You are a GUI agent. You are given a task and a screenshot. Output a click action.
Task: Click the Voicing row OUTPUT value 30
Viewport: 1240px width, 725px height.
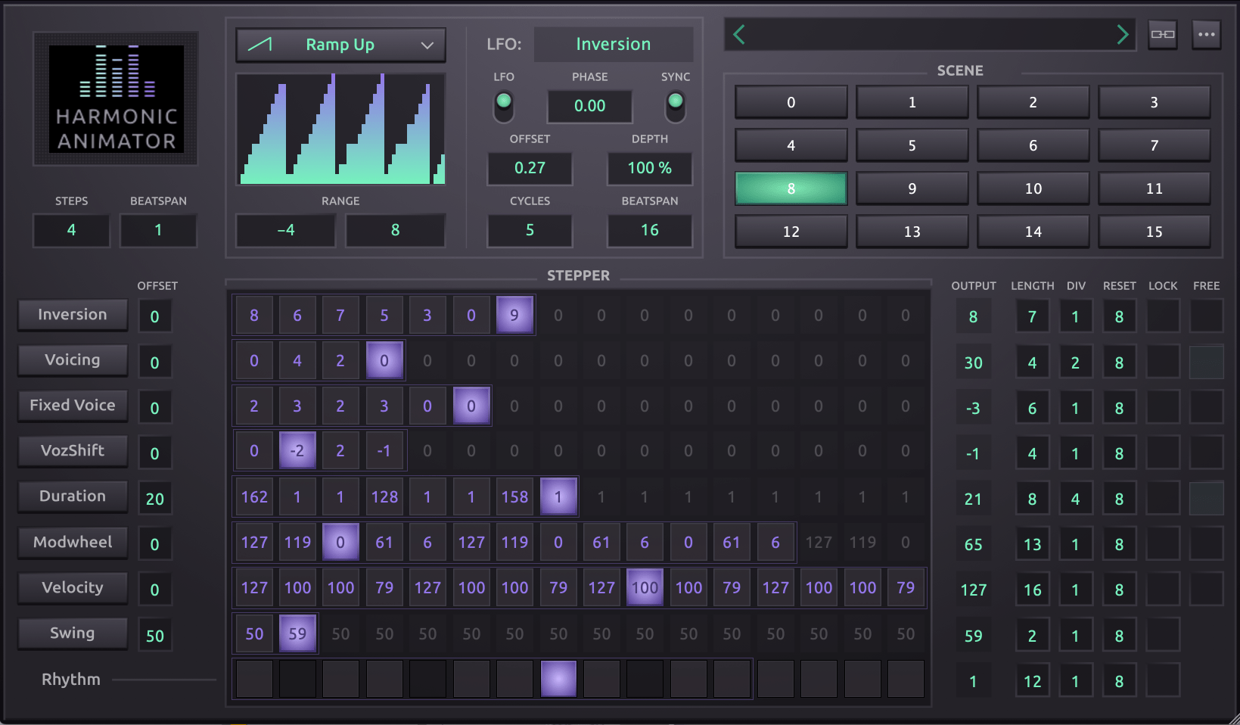[x=974, y=363]
